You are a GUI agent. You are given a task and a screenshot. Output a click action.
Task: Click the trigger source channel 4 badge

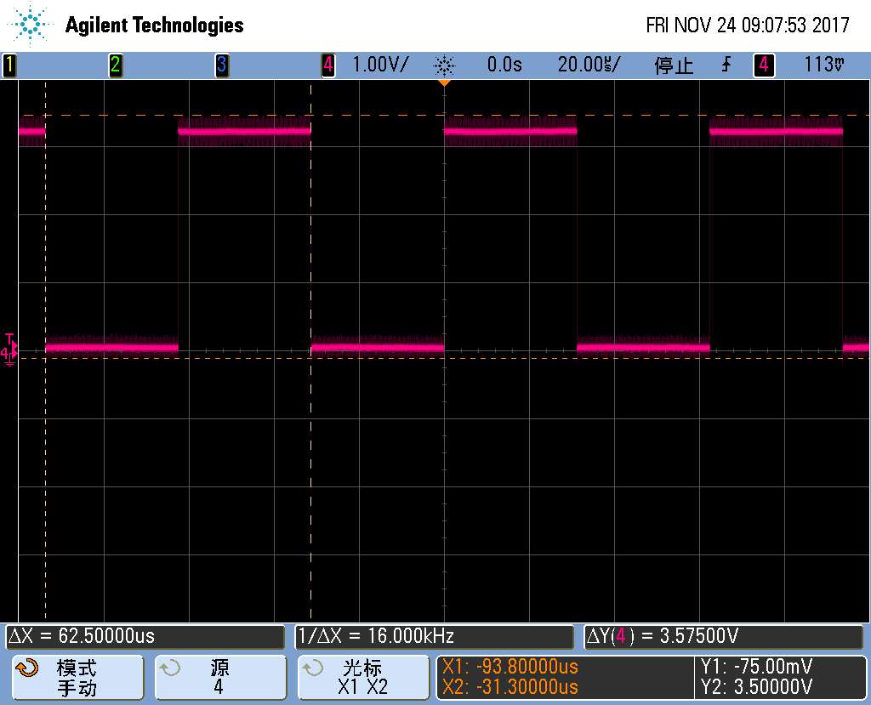pos(764,65)
